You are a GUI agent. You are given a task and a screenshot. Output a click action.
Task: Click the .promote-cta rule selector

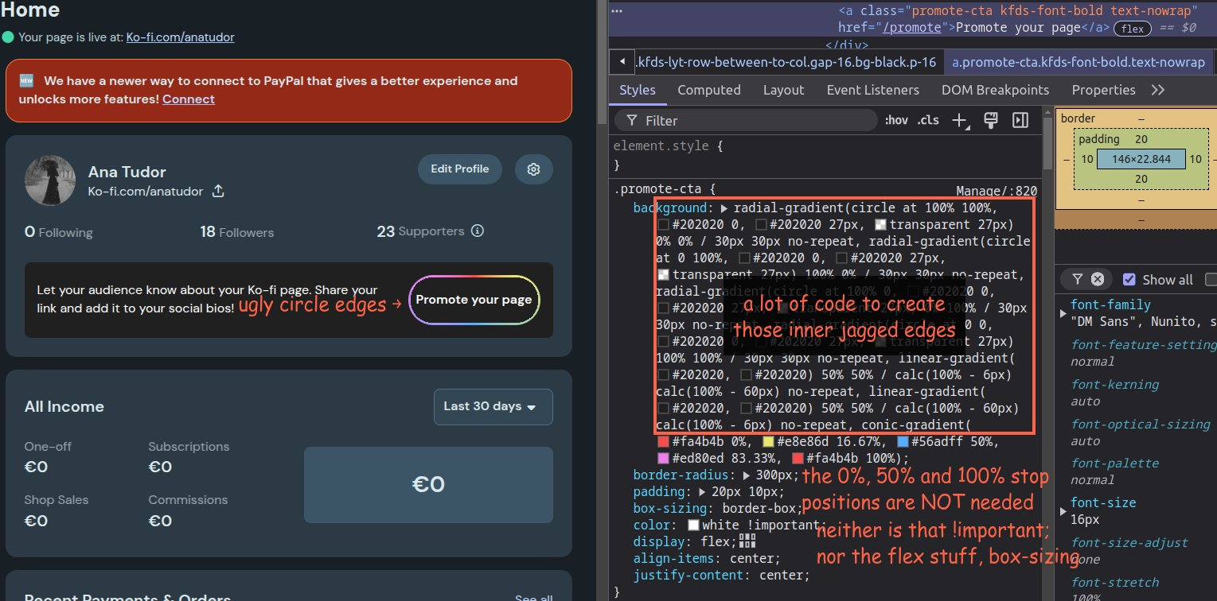click(660, 190)
